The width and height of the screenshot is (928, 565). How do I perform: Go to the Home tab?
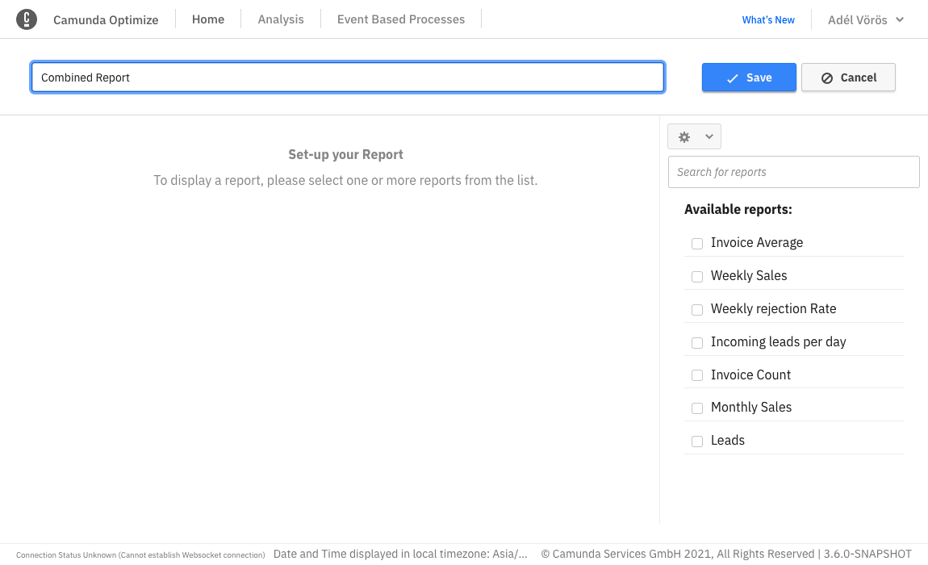207,19
